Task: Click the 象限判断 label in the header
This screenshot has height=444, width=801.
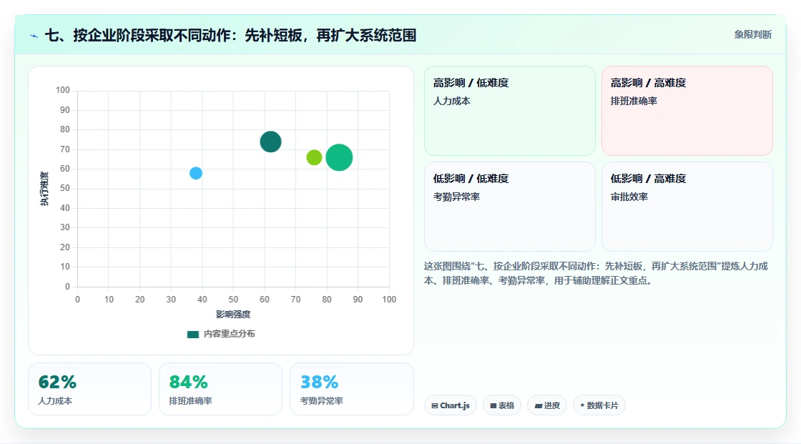Action: tap(752, 35)
